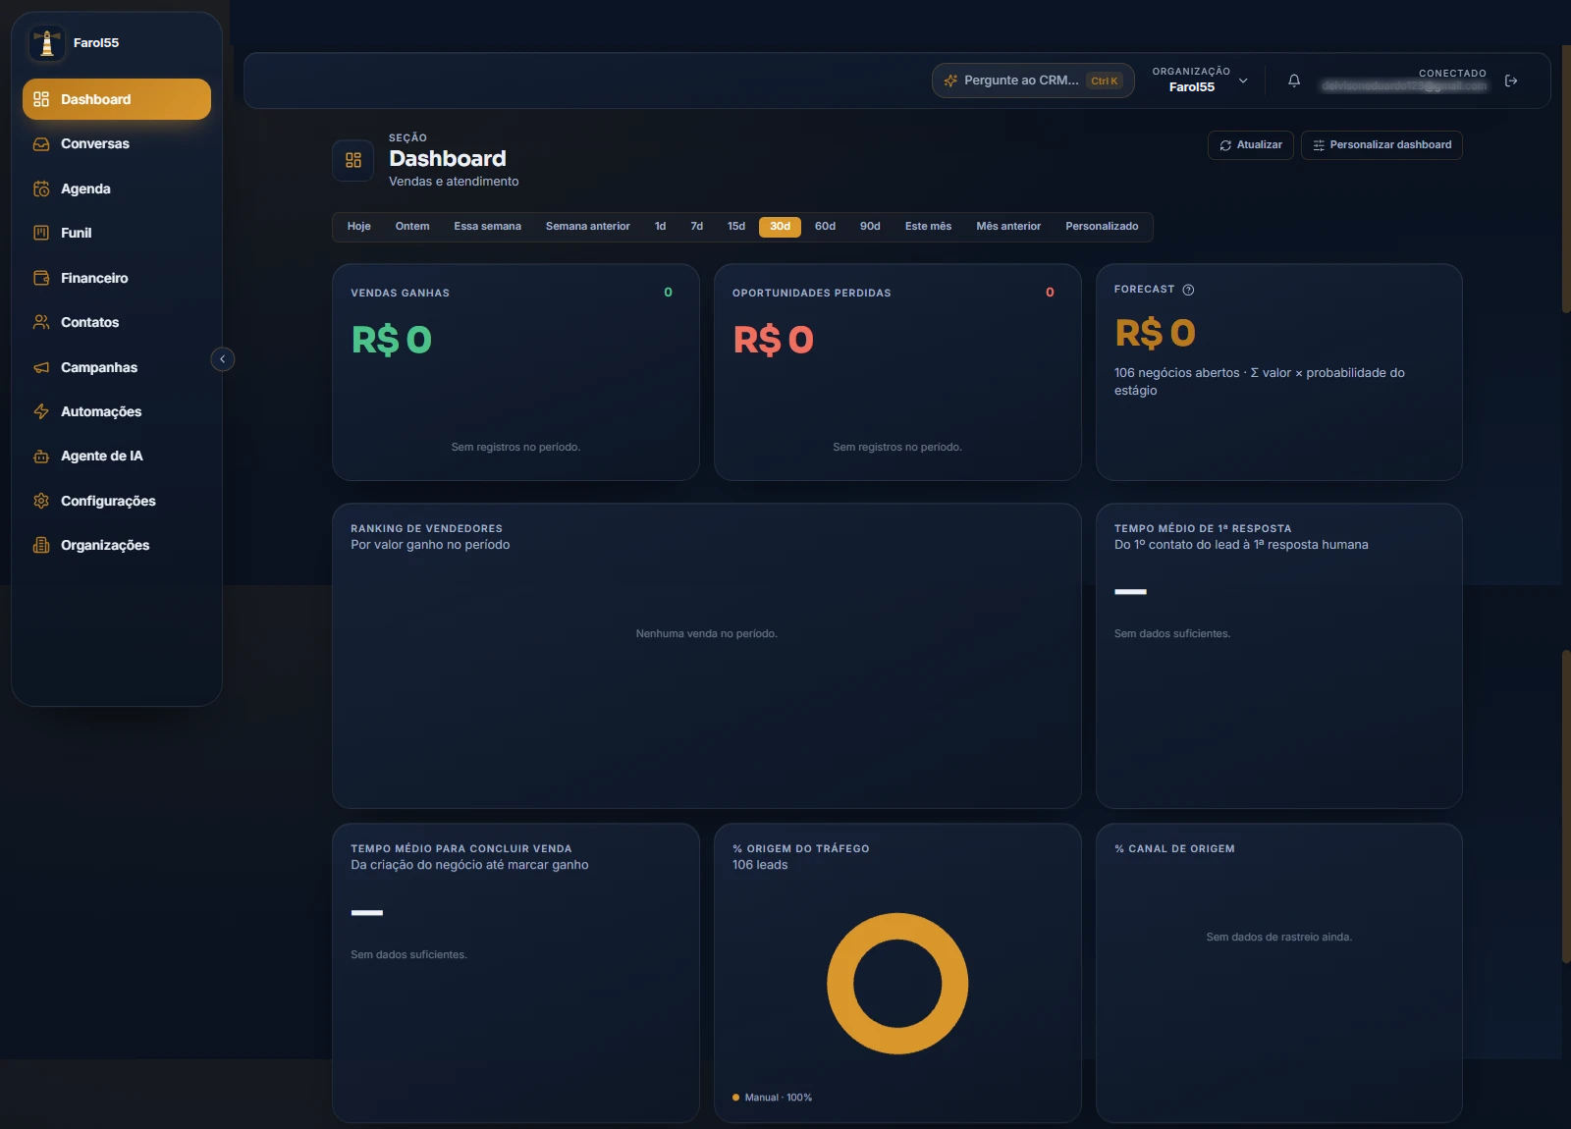Select the Semana anterior period filter
Screen dimensions: 1571x1129
point(588,227)
